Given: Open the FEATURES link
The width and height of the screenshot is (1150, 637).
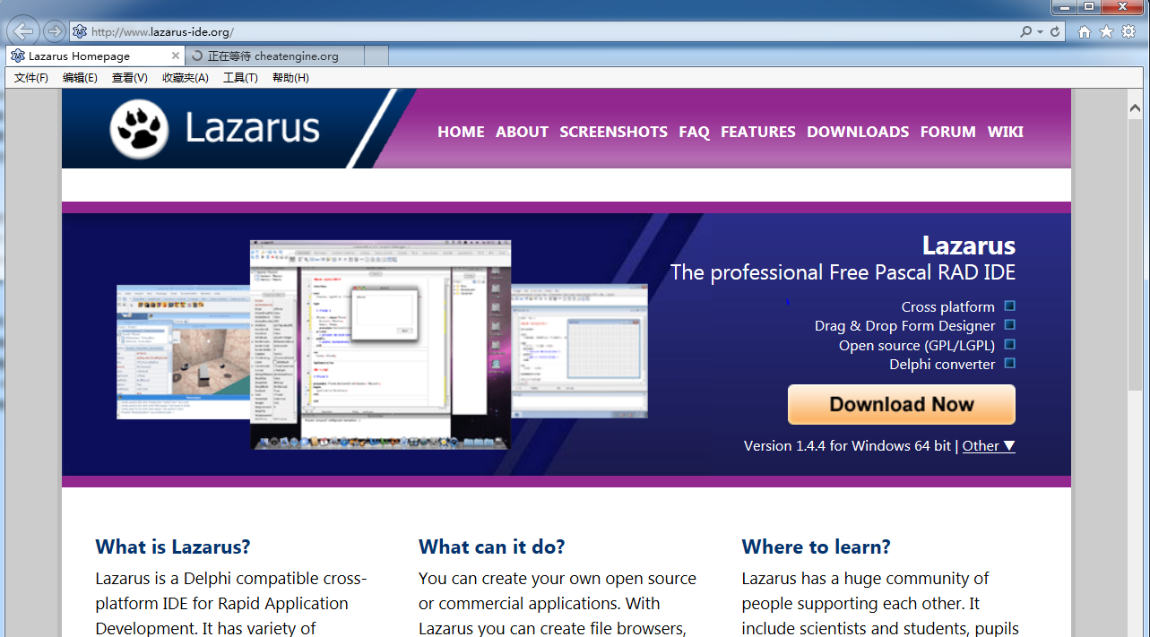Looking at the screenshot, I should click(x=758, y=132).
